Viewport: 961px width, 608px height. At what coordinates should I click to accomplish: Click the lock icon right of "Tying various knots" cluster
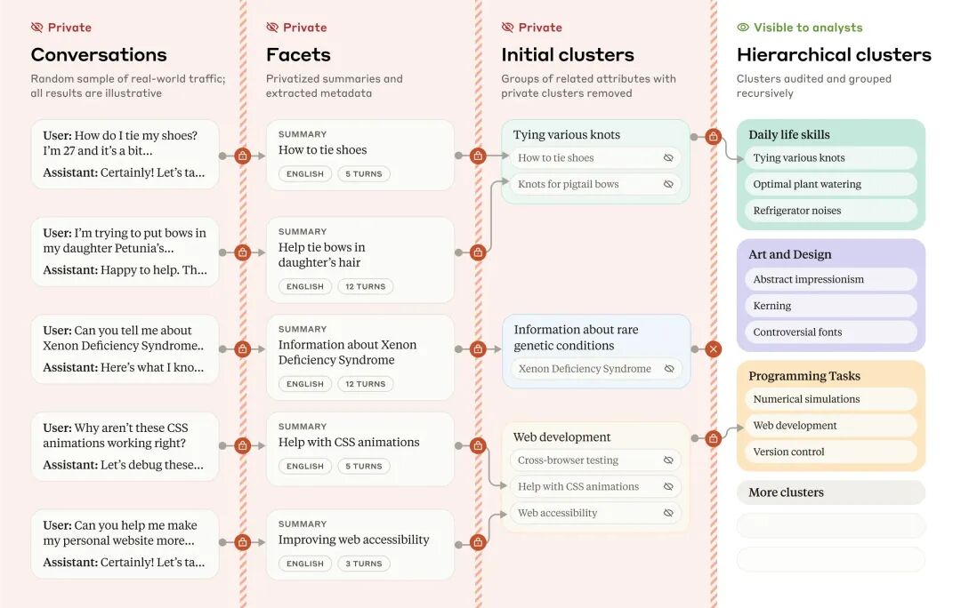tap(713, 137)
